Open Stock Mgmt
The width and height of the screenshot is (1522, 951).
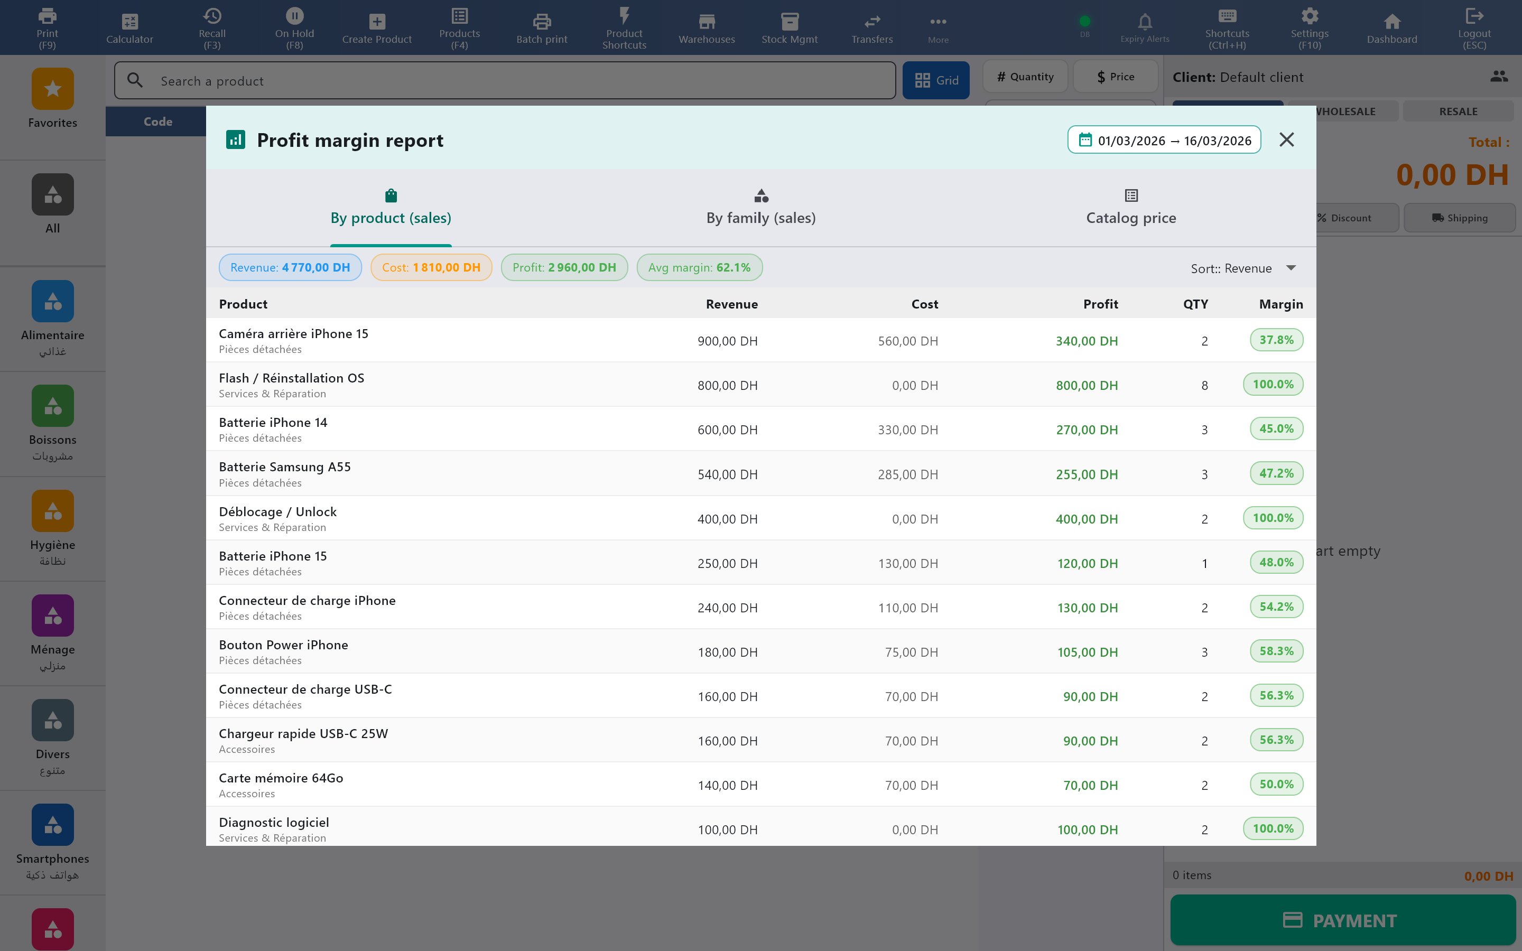pos(790,27)
